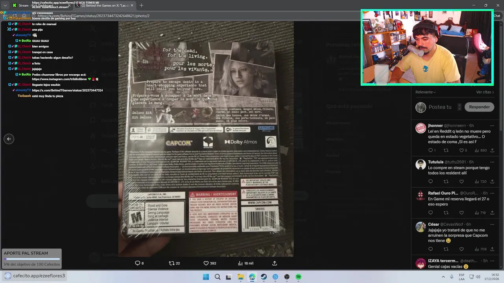504x283 pixels.
Task: Open jhonner's avatar
Action: 421,128
